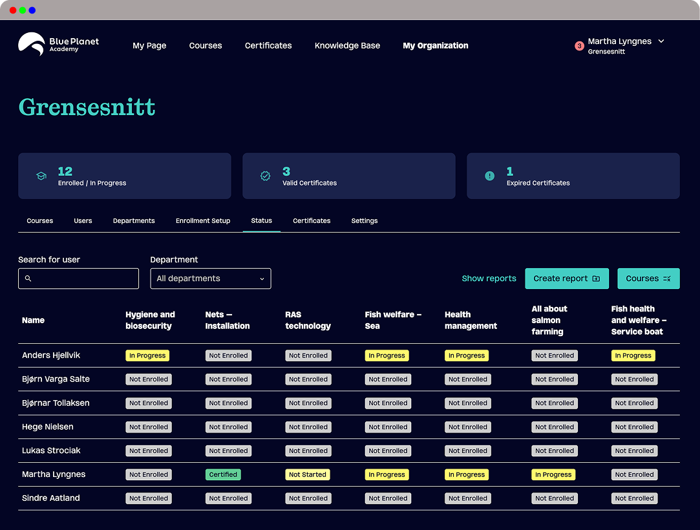700x530 pixels.
Task: Click Martha Lyngnes's salmon farming In Progress badge
Action: [553, 474]
